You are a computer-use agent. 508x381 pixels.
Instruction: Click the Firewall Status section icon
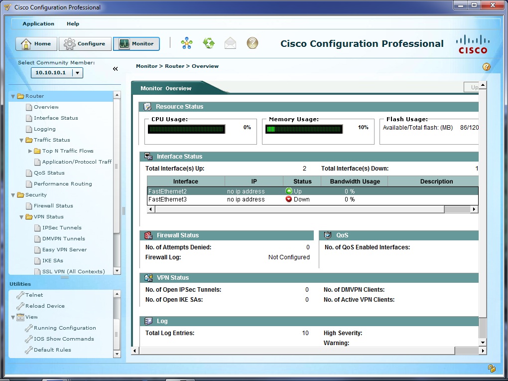pyautogui.click(x=148, y=235)
